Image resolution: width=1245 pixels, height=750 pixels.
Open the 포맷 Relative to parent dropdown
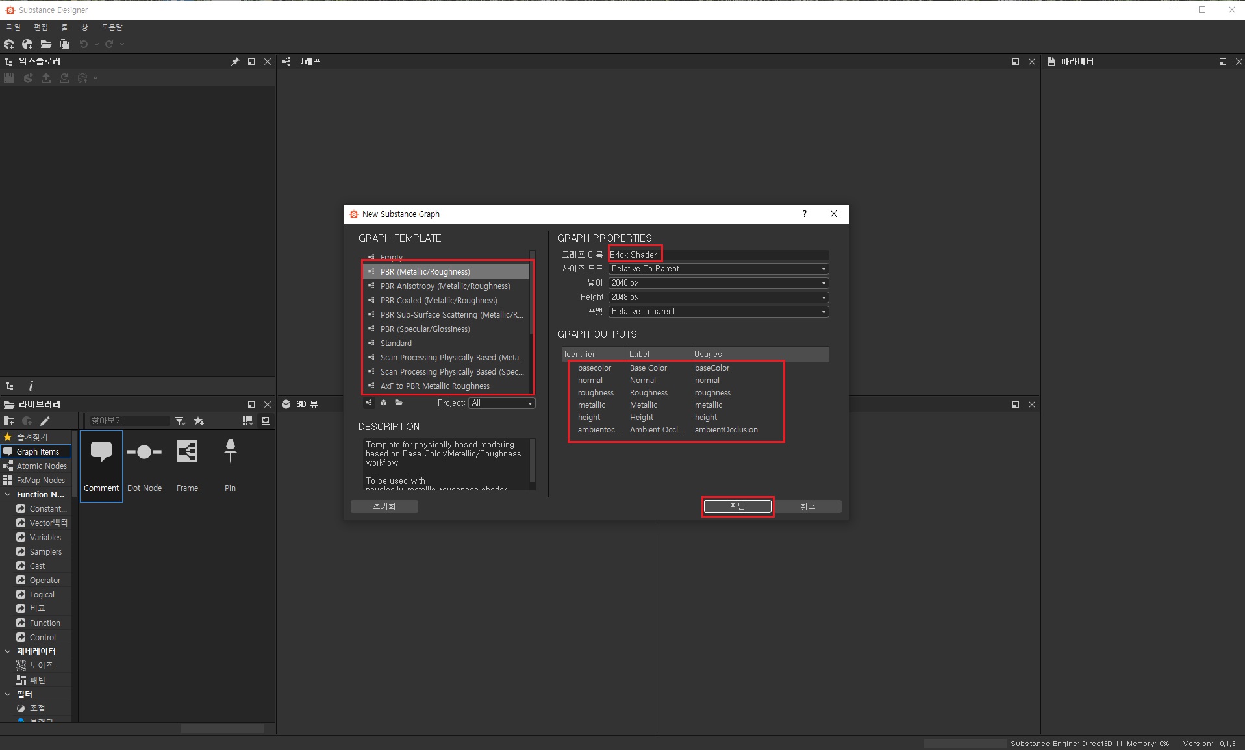click(x=718, y=312)
